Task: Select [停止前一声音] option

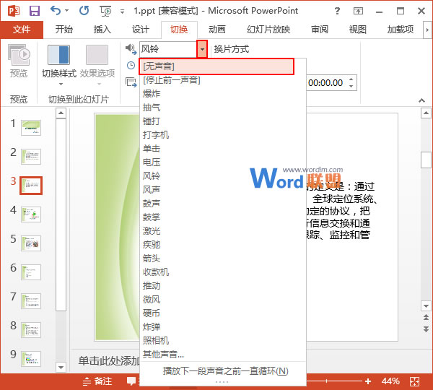Action: [223, 80]
